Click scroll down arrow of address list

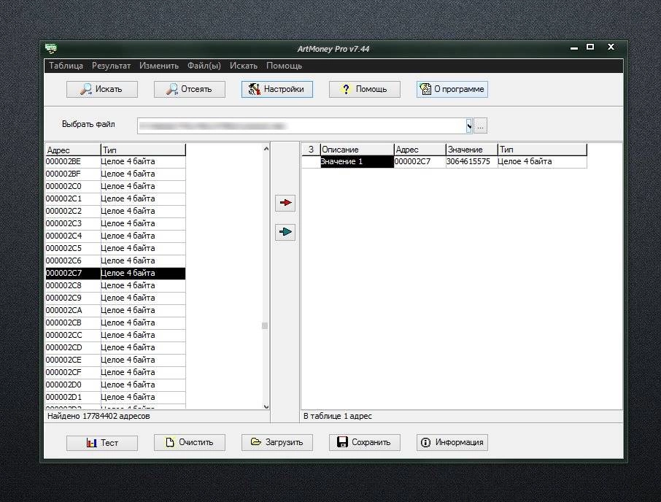[x=266, y=406]
